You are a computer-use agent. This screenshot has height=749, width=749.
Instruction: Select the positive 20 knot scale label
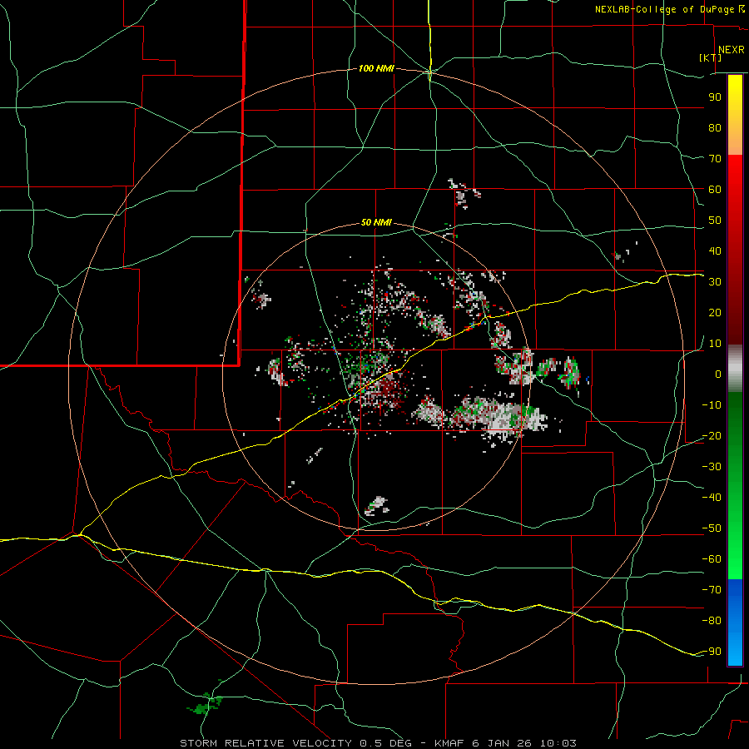715,312
